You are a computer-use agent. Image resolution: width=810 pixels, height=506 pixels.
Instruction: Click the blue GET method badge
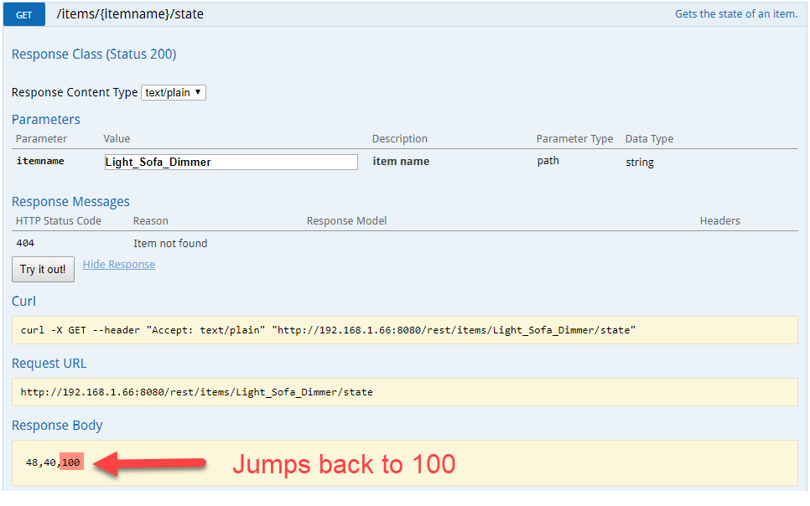point(24,14)
